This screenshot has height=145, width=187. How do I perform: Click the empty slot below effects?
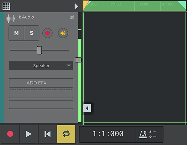click(41, 105)
